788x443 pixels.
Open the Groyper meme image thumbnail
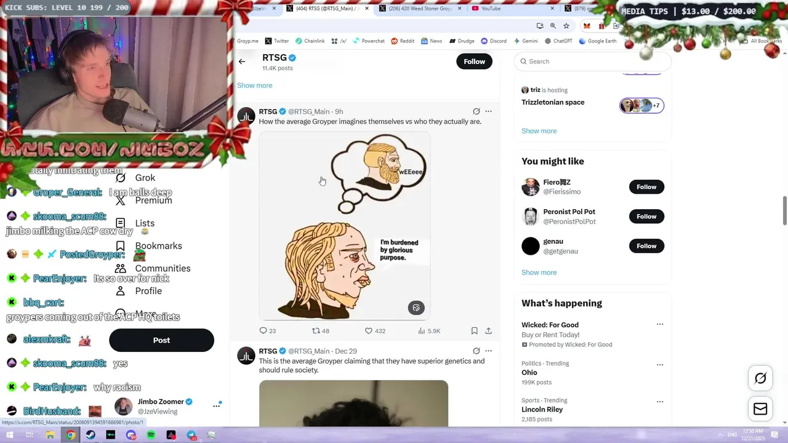(345, 226)
